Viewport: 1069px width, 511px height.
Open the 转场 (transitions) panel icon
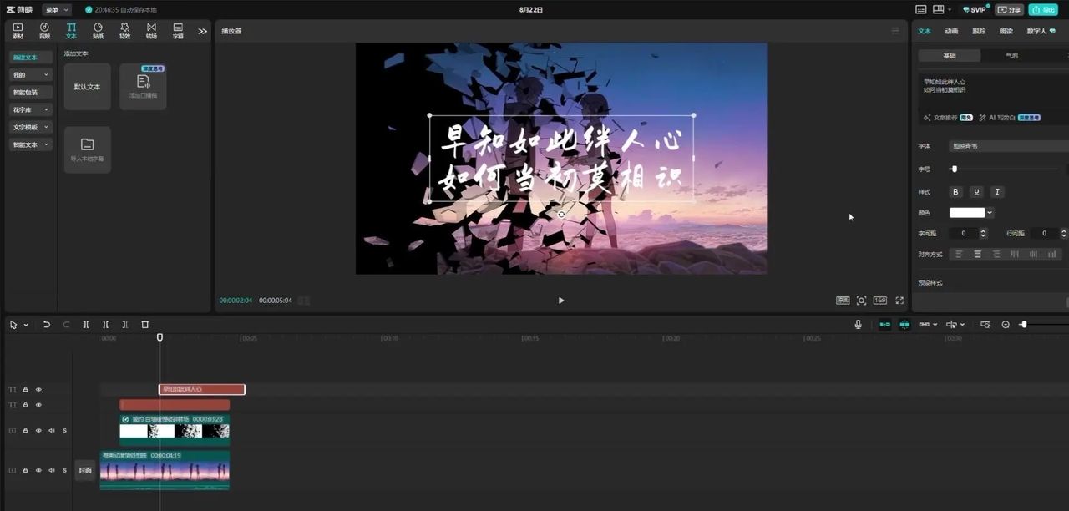[x=151, y=30]
